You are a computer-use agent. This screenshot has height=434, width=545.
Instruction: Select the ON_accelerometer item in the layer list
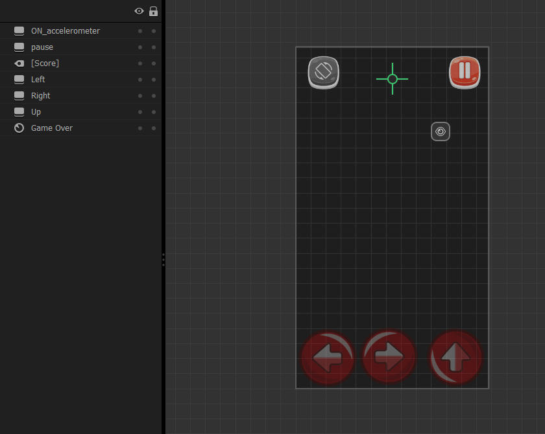tap(65, 31)
